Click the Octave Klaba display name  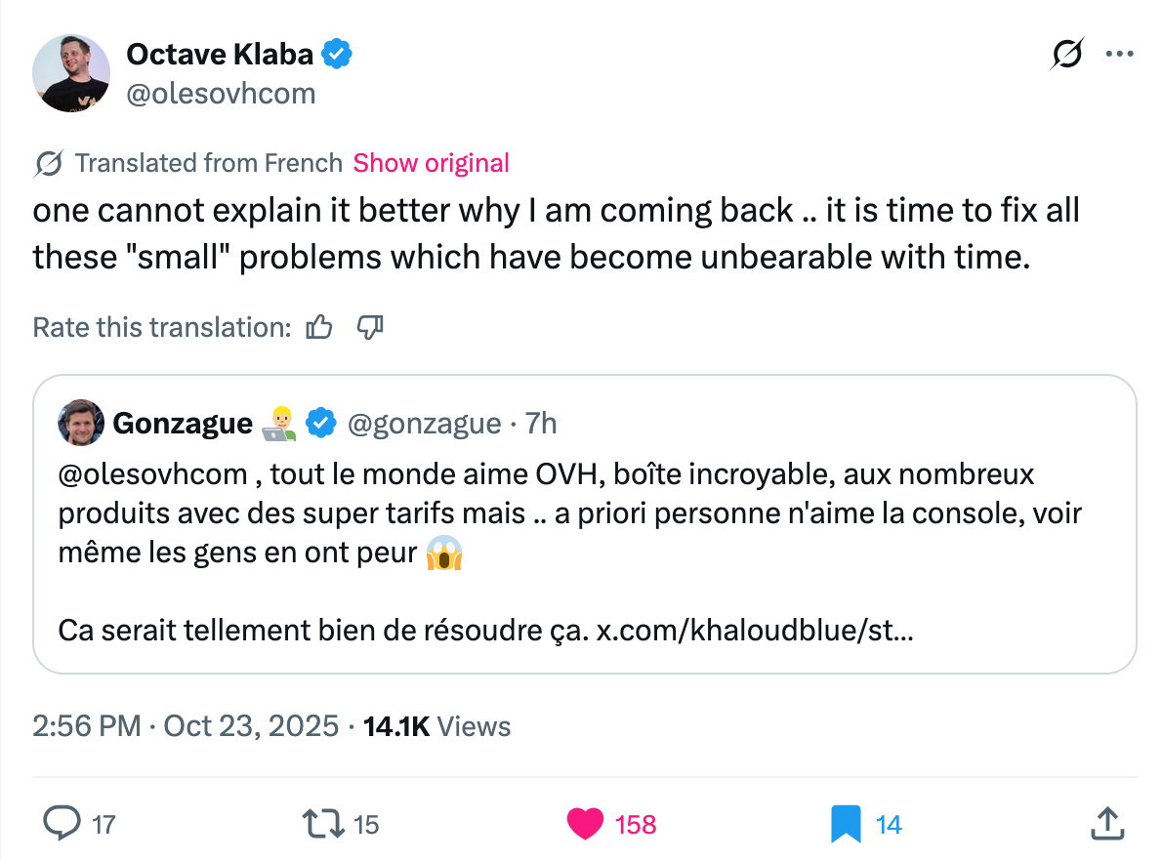220,55
